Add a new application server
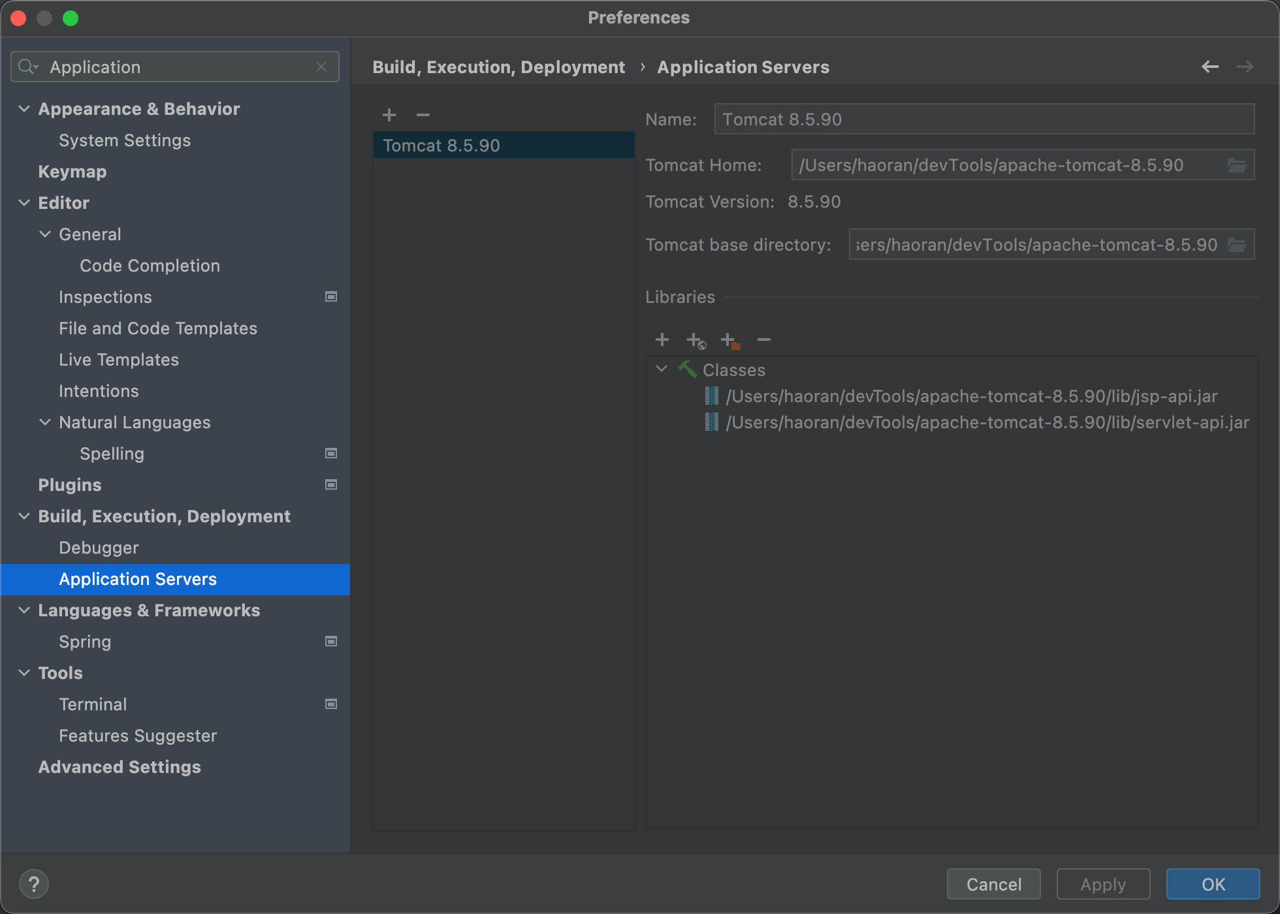Viewport: 1280px width, 914px height. click(x=389, y=115)
